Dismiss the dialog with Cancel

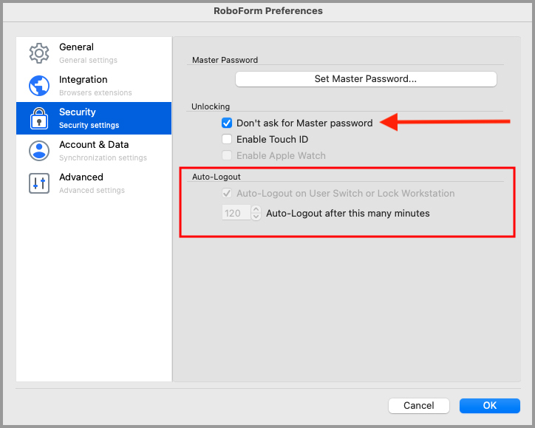pos(419,406)
